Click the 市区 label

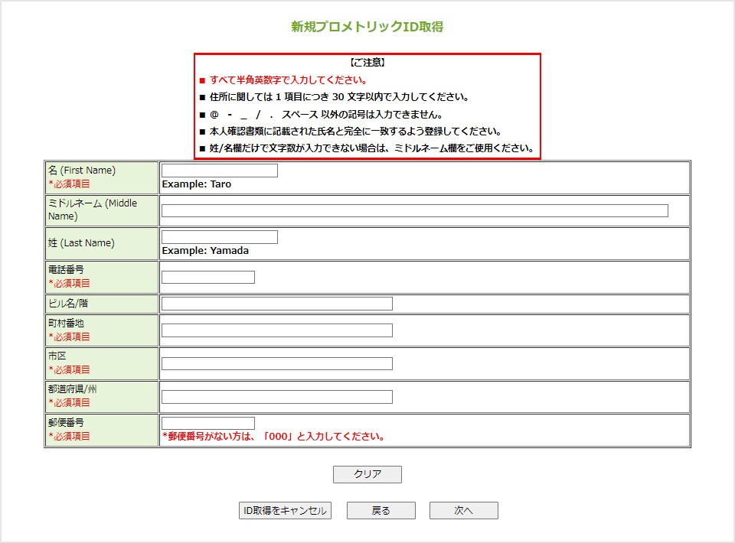pos(57,356)
